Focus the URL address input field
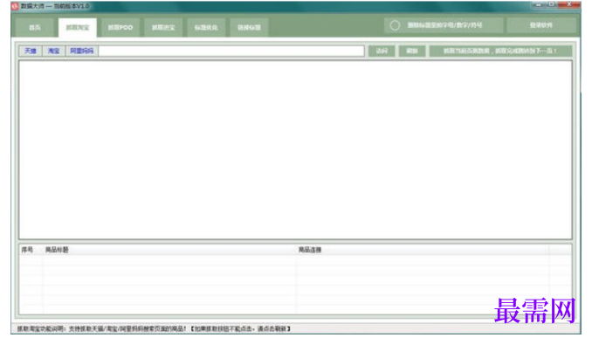 point(231,51)
